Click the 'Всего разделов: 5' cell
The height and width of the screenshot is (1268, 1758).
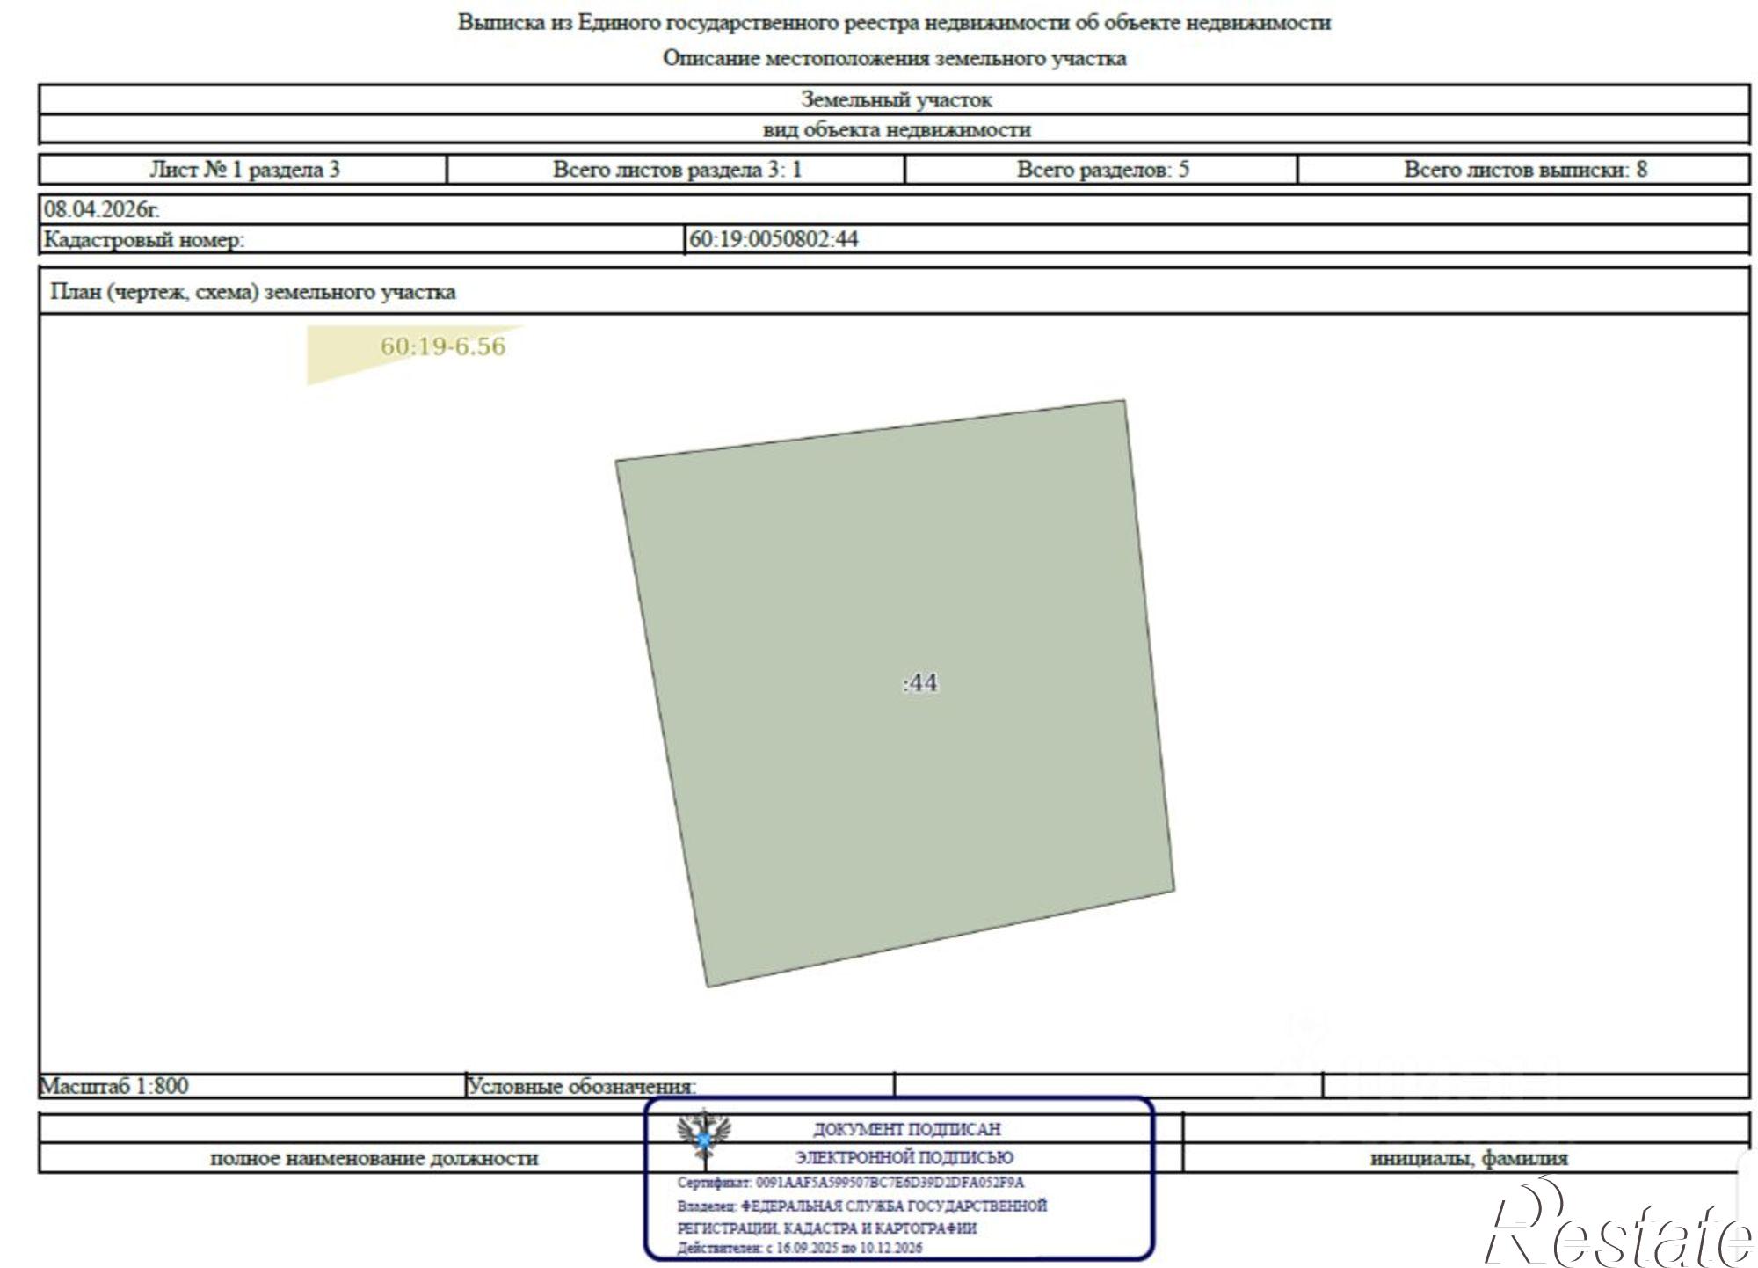(x=1101, y=169)
